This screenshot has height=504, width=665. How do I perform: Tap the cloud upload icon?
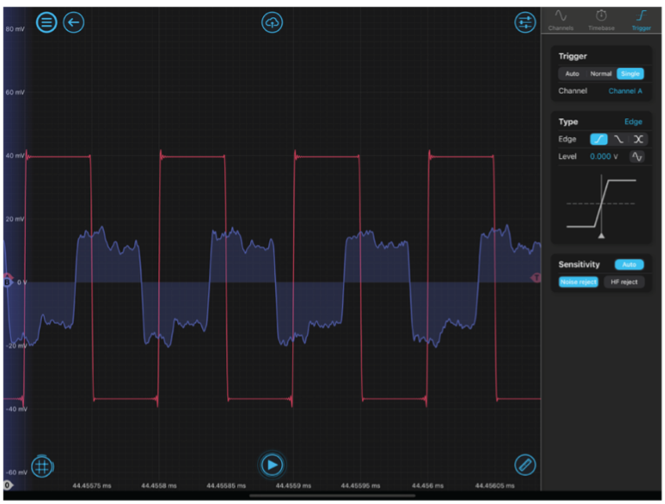pyautogui.click(x=272, y=23)
